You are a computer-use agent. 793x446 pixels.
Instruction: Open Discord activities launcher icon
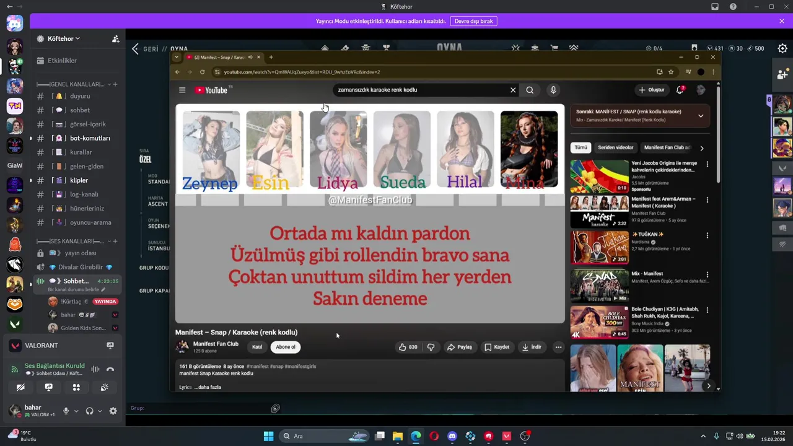tap(76, 387)
